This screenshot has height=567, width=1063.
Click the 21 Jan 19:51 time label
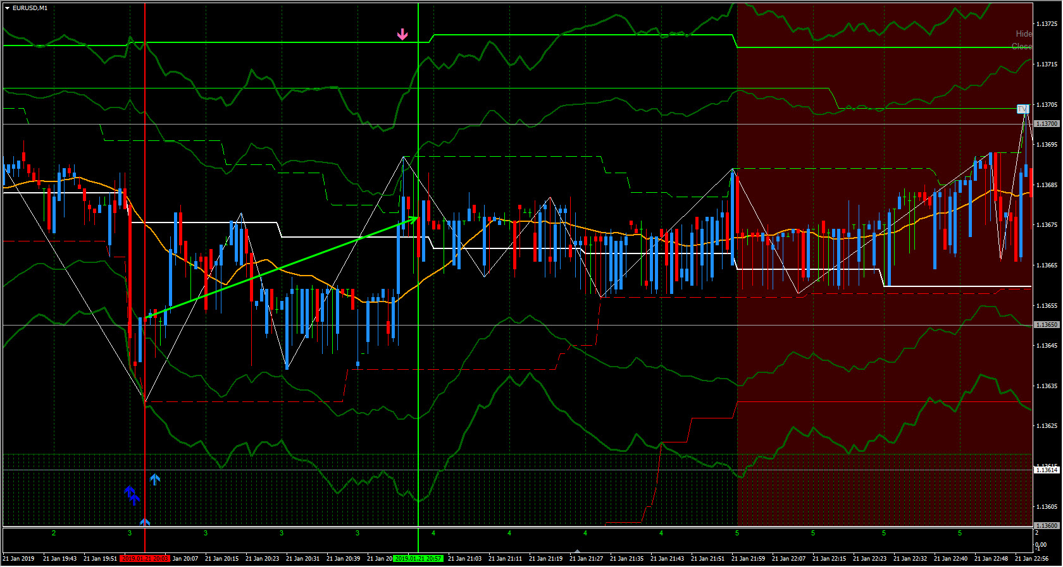(x=100, y=559)
